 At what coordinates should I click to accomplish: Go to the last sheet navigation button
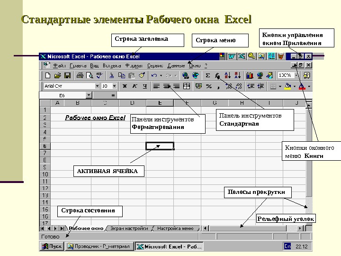(x=62, y=229)
